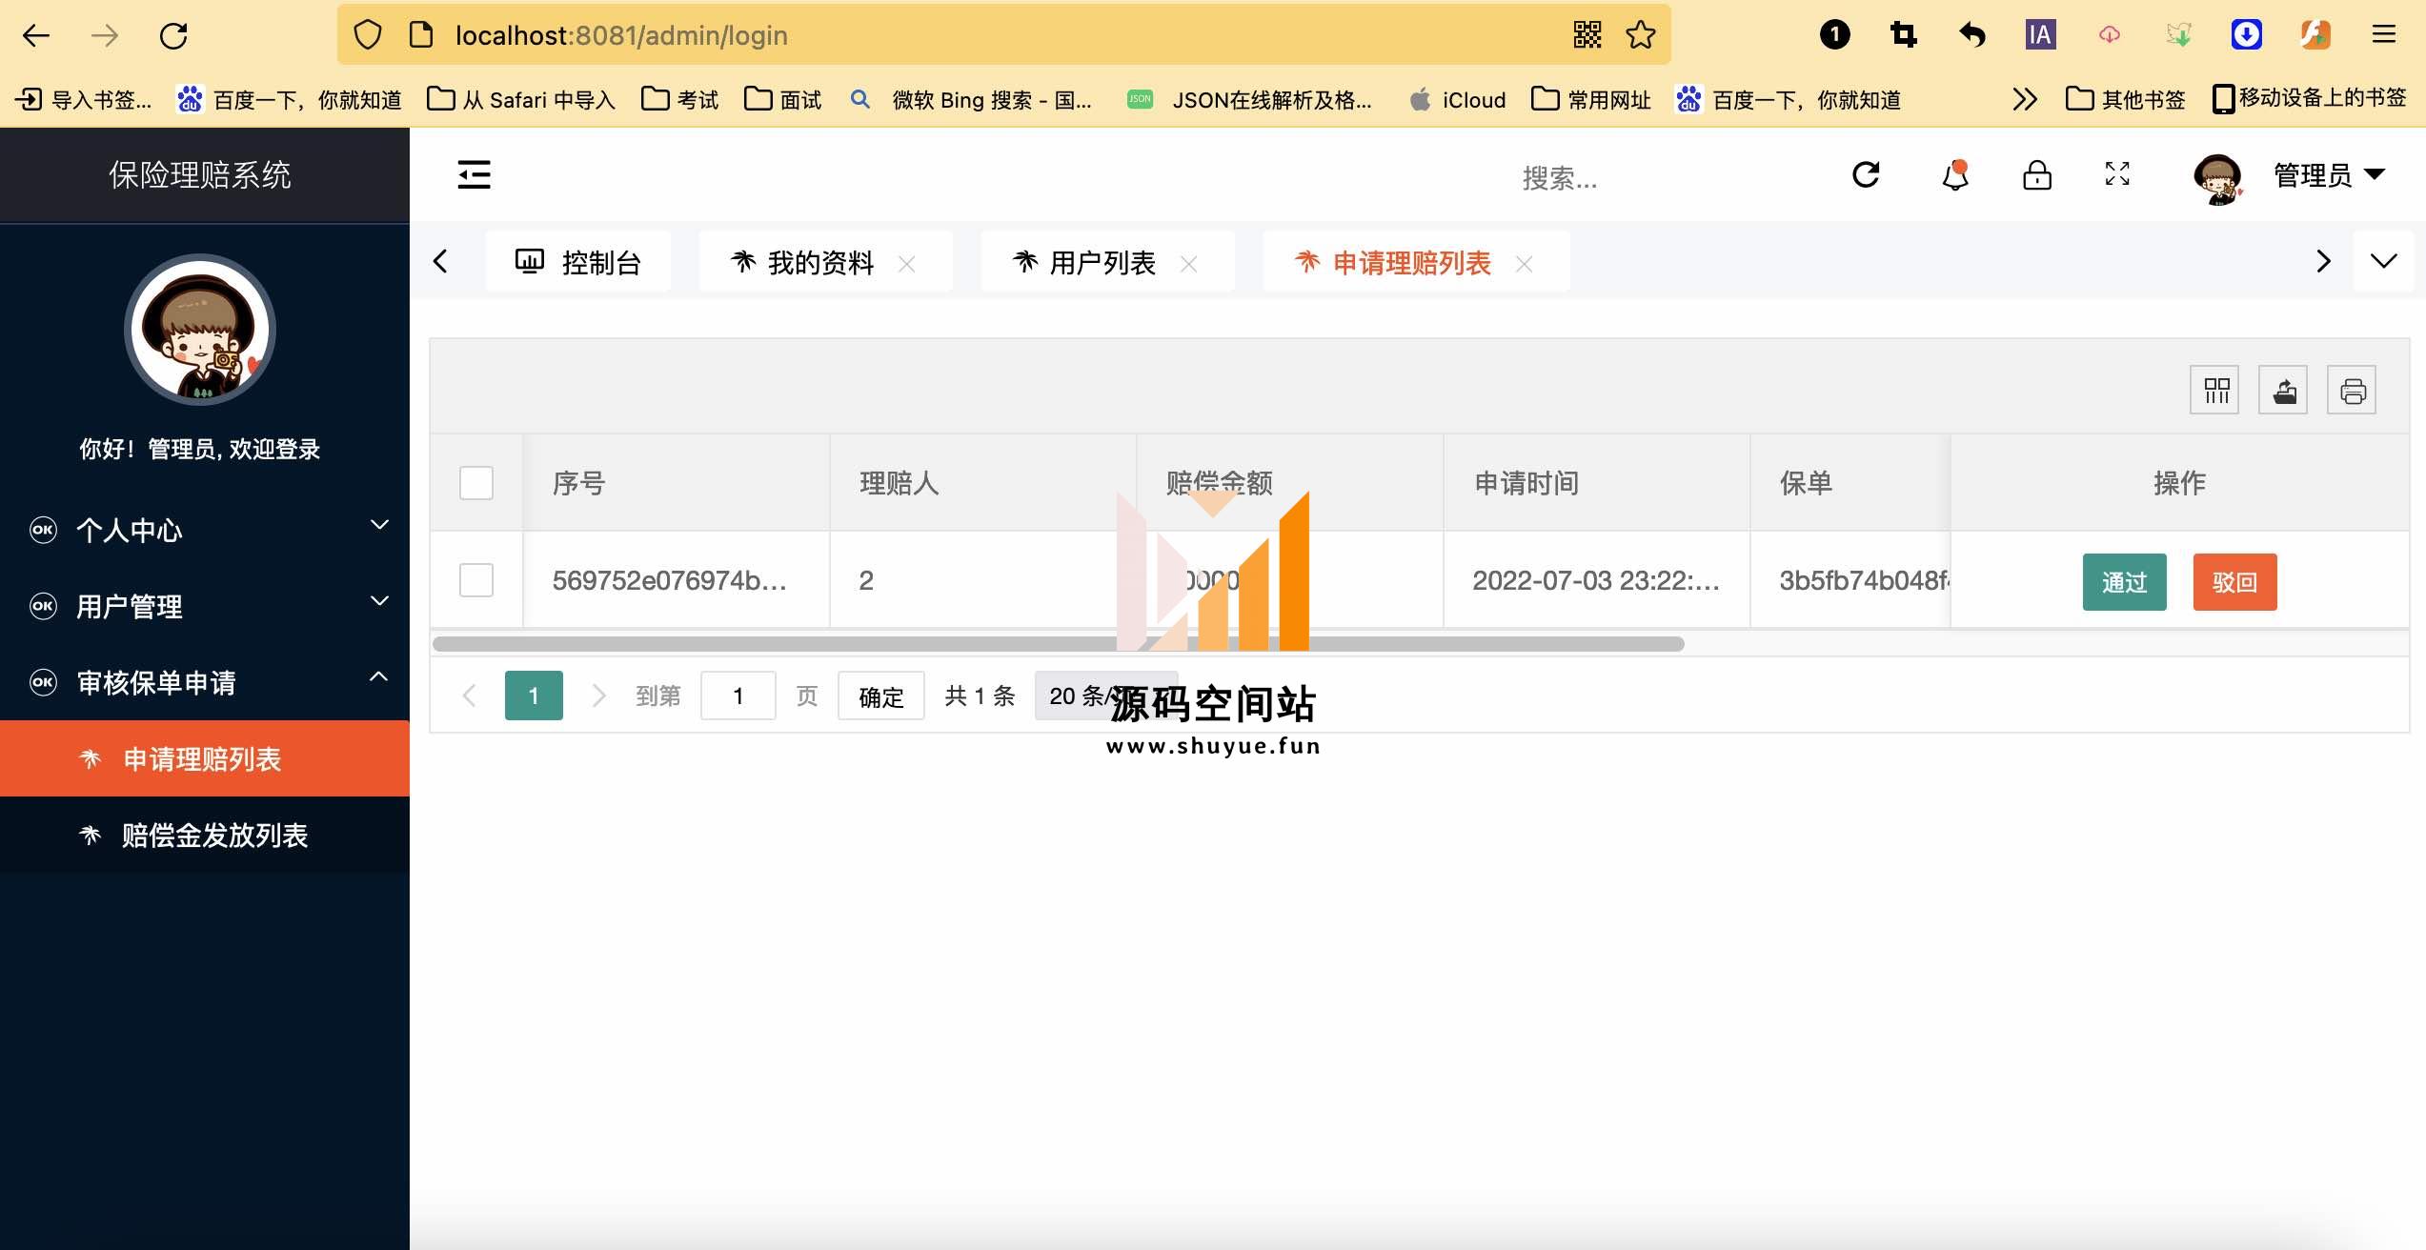Close the 申请理赔列表 tab

pyautogui.click(x=1525, y=264)
